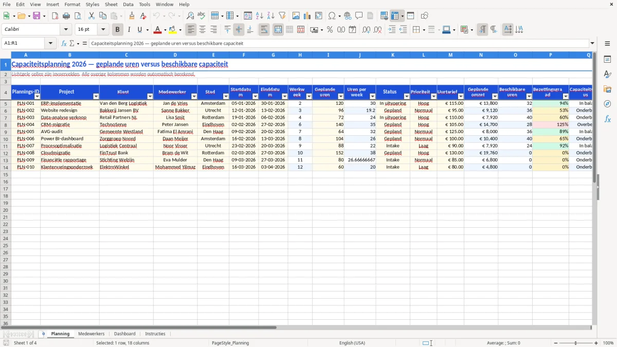This screenshot has height=347, width=617.
Task: Click the Function Wizard fx icon
Action: coord(64,44)
